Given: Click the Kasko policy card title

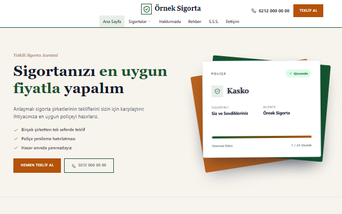Looking at the screenshot, I should [x=238, y=91].
